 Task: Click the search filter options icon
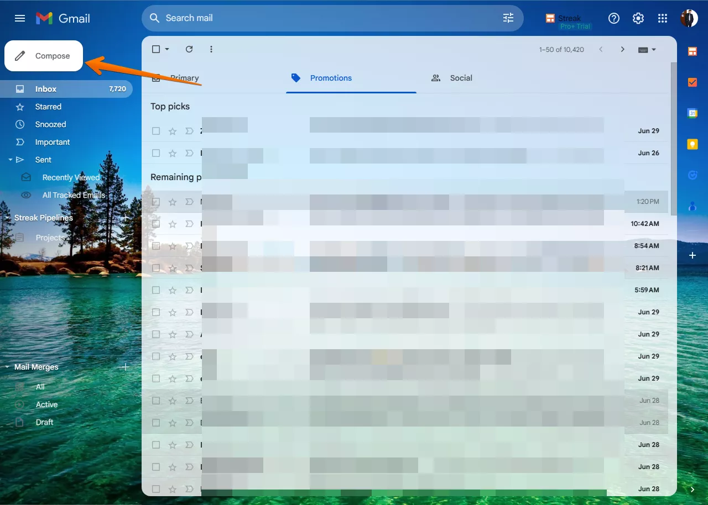pyautogui.click(x=508, y=18)
